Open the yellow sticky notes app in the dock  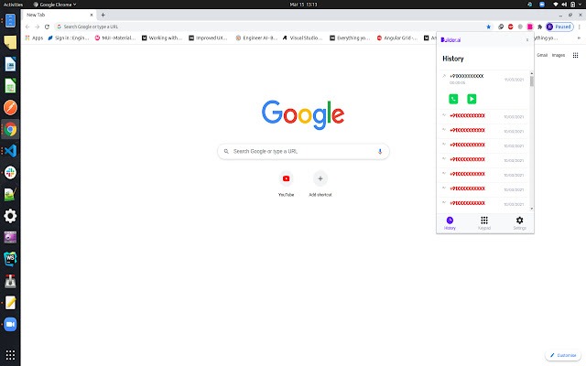coord(10,43)
